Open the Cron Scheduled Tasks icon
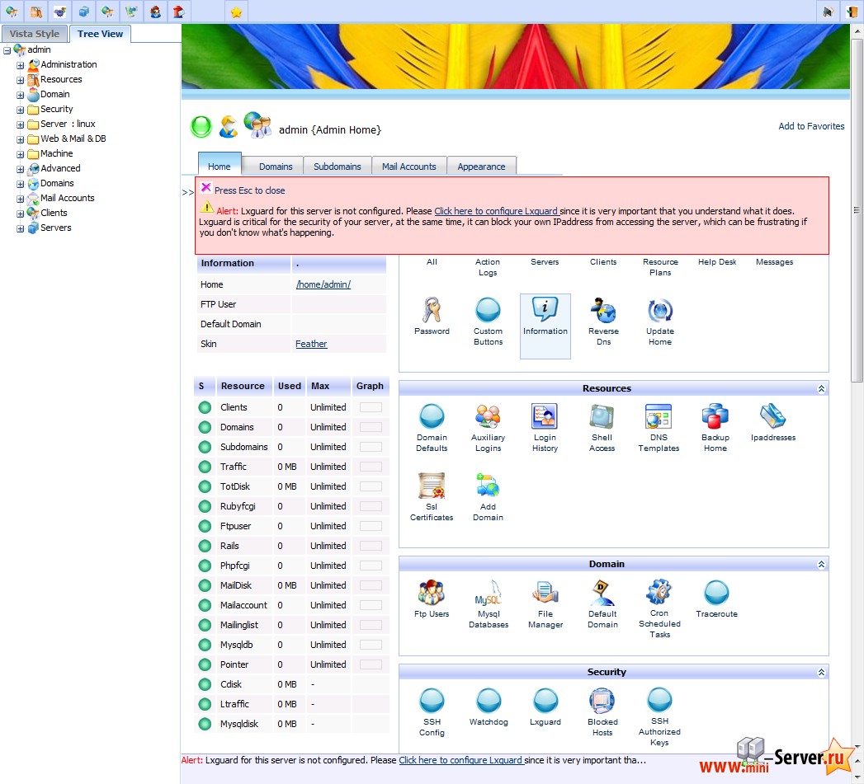 (x=659, y=592)
